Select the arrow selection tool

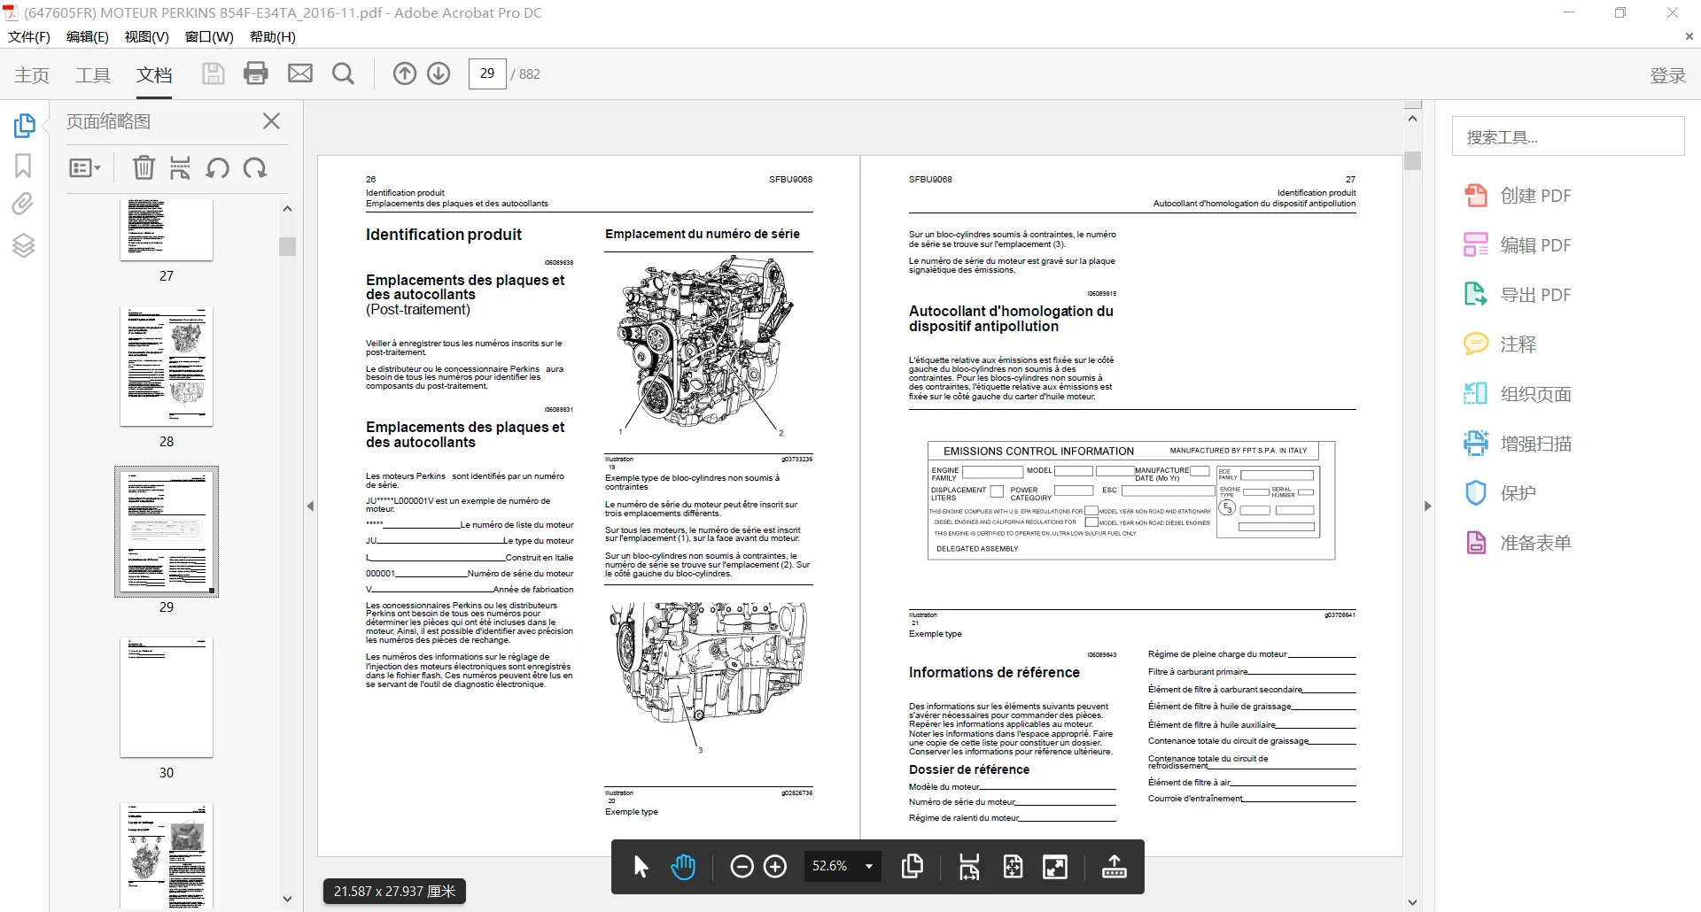pos(641,867)
